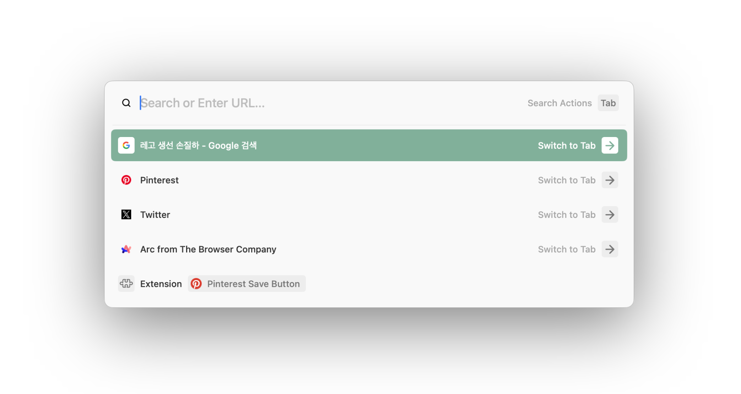The image size is (741, 394).
Task: Click Pinterest icon inside Save Button chip
Action: pyautogui.click(x=196, y=284)
